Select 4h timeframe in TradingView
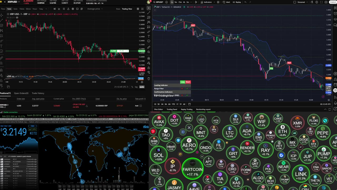The image size is (337, 190). coord(184,2)
